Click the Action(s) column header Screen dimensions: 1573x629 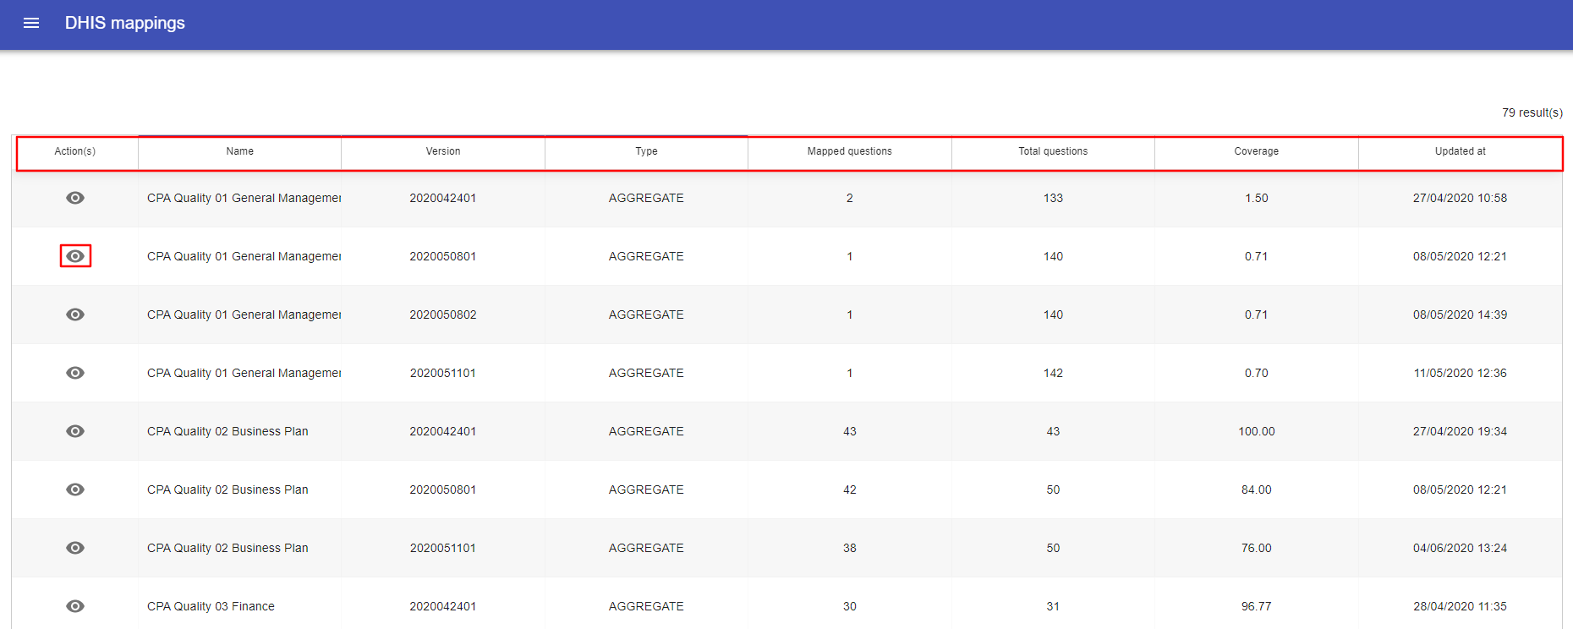click(x=75, y=151)
